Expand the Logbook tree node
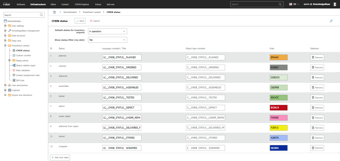 pos(5,90)
